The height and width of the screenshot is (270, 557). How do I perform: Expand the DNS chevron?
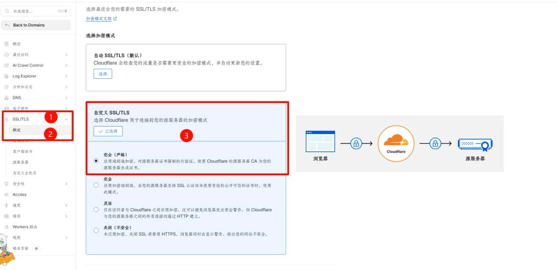click(66, 98)
